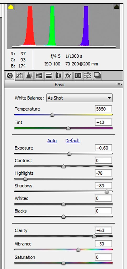Open the Split Toning panel icon
127x269 pixels.
coord(49,76)
